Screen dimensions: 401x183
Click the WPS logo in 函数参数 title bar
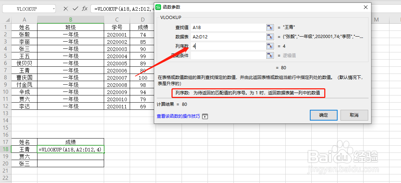[x=159, y=8]
